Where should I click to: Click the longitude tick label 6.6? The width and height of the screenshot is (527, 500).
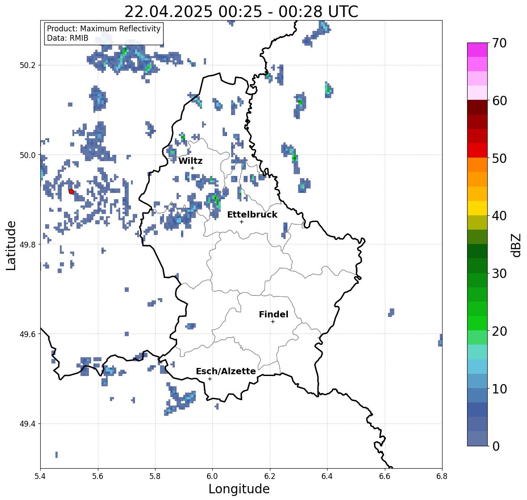coord(385,476)
